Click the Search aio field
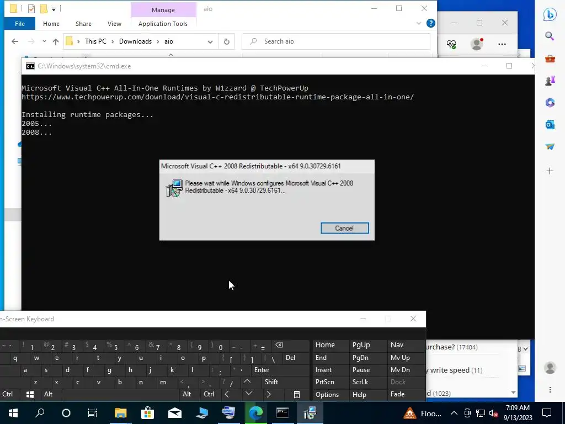Screen dimensions: 565x424 [336, 41]
